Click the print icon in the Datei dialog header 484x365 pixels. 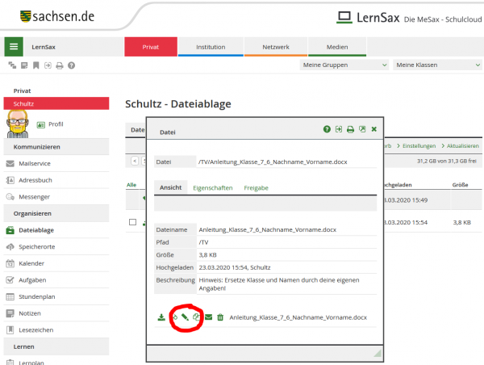click(350, 129)
